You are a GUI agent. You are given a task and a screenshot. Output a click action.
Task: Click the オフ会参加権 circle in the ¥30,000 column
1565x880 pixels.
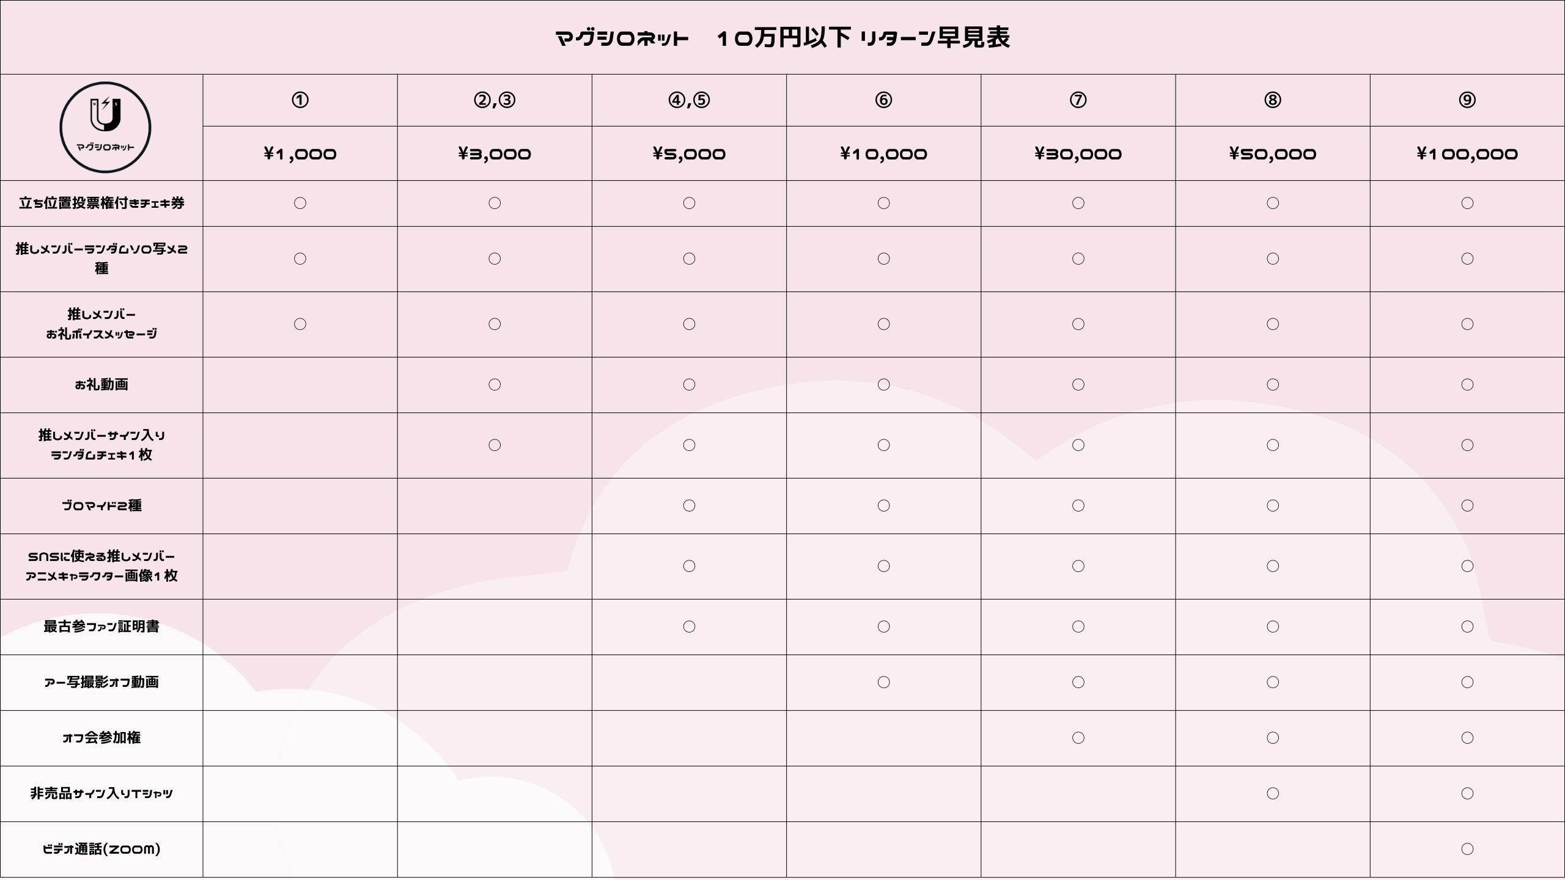[x=1078, y=738]
